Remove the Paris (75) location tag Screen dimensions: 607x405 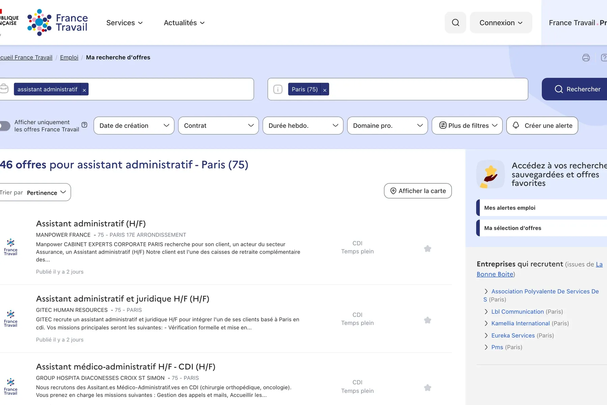(325, 89)
